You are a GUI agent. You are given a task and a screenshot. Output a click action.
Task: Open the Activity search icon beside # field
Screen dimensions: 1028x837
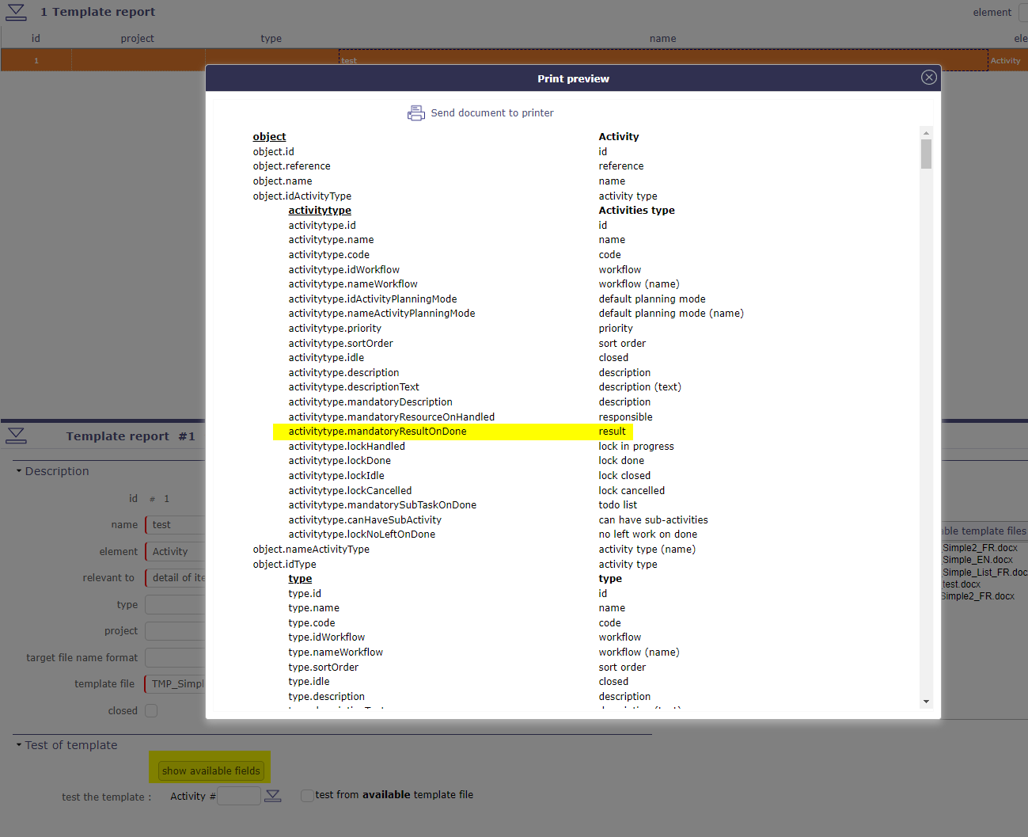click(272, 796)
